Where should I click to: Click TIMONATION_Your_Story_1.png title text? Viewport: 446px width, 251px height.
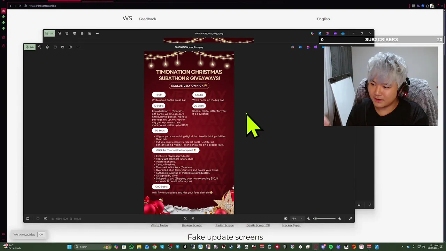tap(208, 33)
